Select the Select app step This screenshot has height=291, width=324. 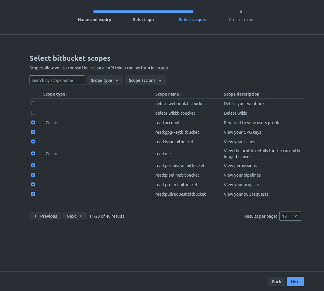click(x=143, y=20)
